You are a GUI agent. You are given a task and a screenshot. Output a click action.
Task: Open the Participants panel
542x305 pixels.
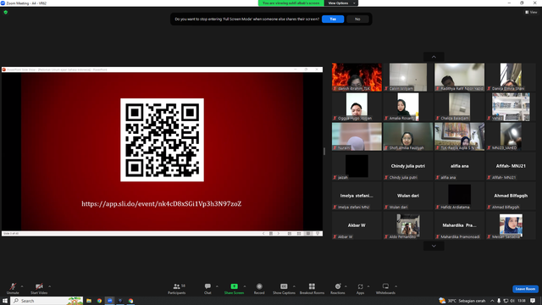pos(177,288)
